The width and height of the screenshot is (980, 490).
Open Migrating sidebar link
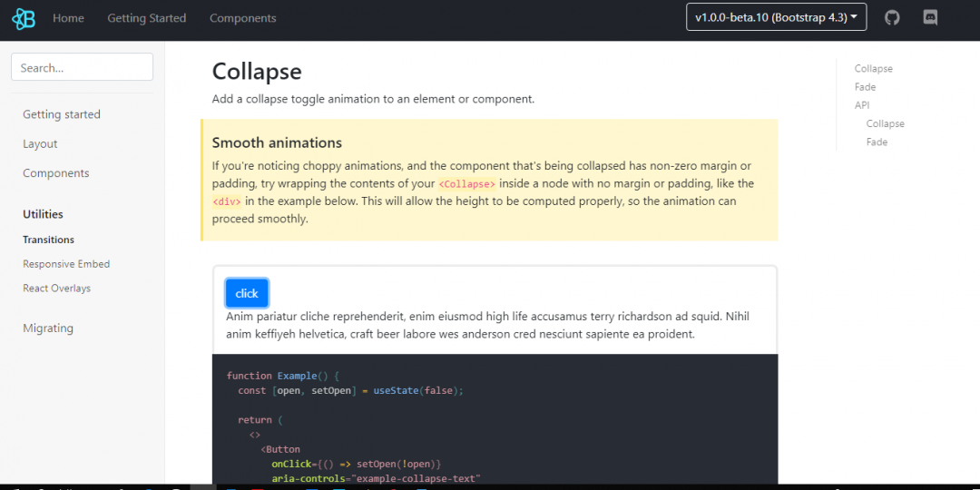pos(48,328)
